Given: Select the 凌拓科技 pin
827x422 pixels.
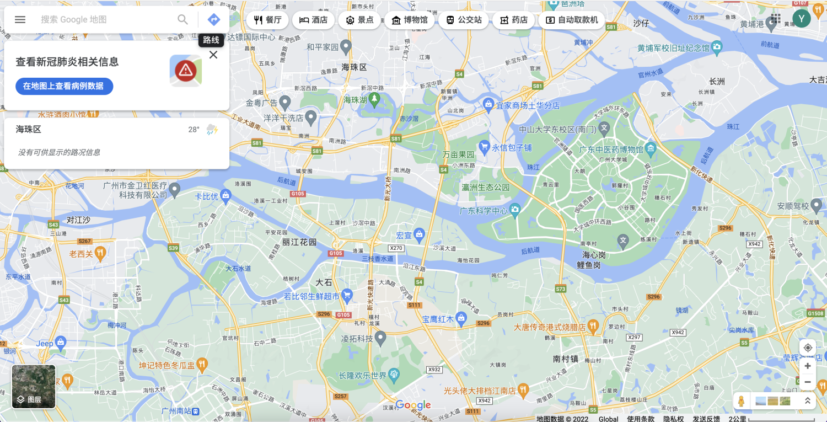Looking at the screenshot, I should point(380,336).
